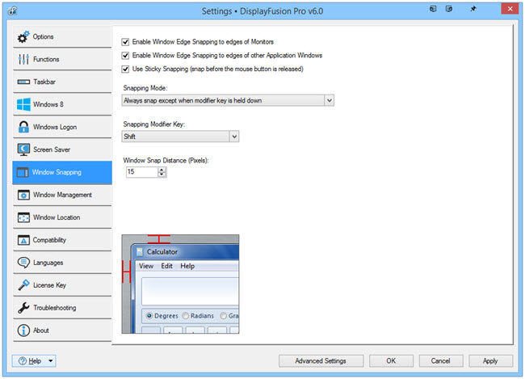Click the License Key icon
Screen dimensions: 525x379
(23, 285)
